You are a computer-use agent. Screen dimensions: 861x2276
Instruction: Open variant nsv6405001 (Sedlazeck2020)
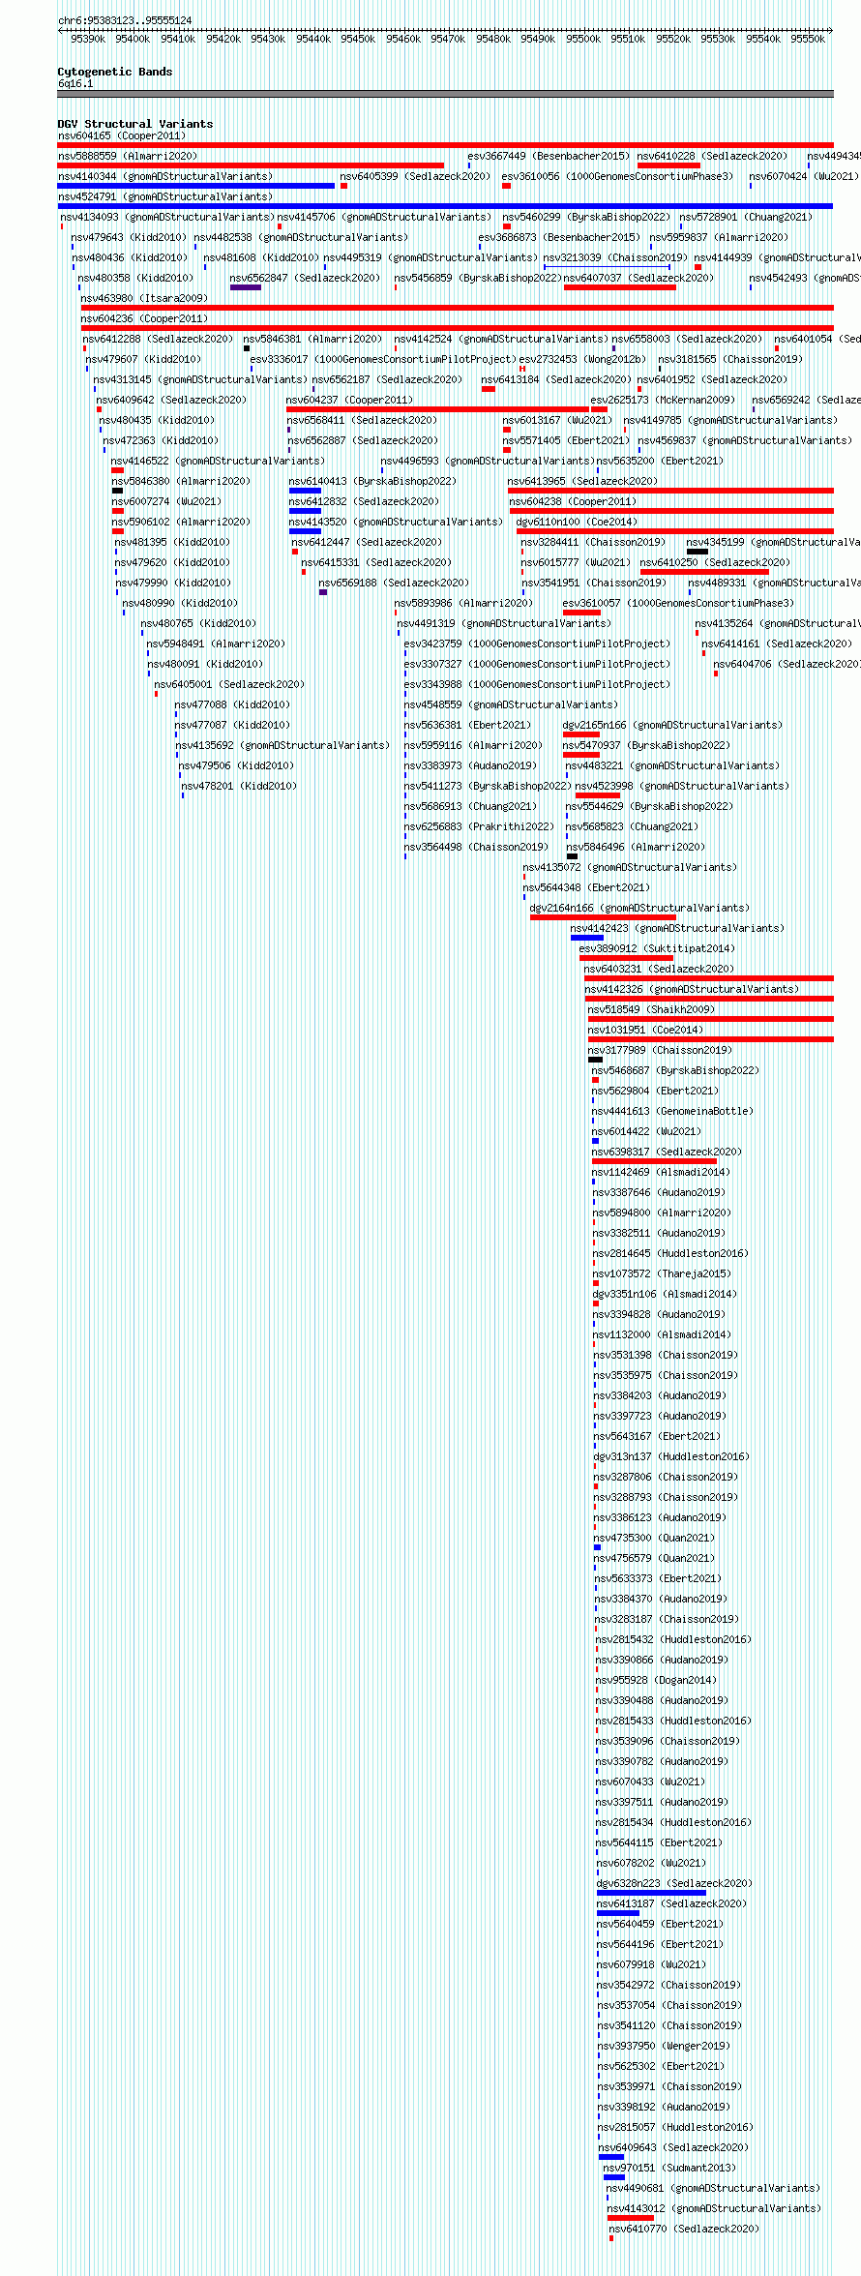(229, 684)
